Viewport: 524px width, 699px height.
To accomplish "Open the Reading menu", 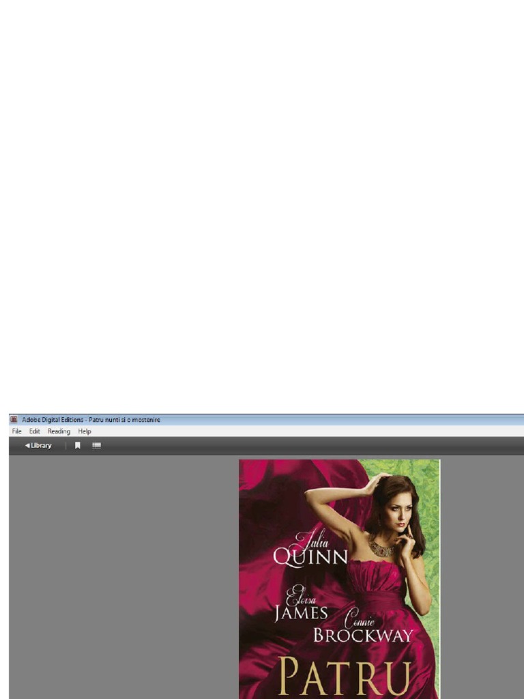I will point(59,431).
